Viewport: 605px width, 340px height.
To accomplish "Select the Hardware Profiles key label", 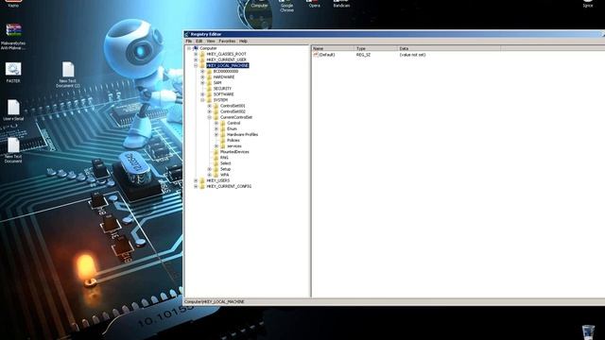I will tap(242, 134).
